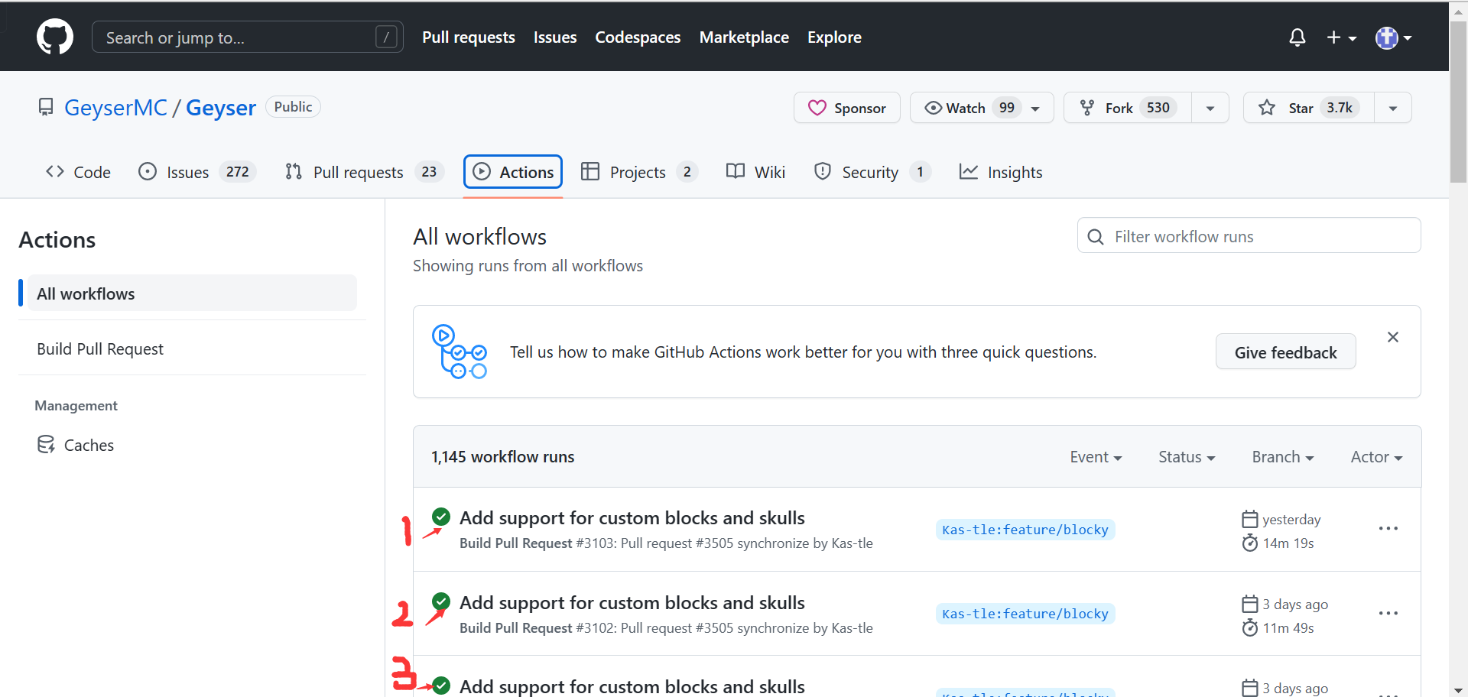This screenshot has width=1468, height=697.
Task: Open the GitHub home logo
Action: 55,37
